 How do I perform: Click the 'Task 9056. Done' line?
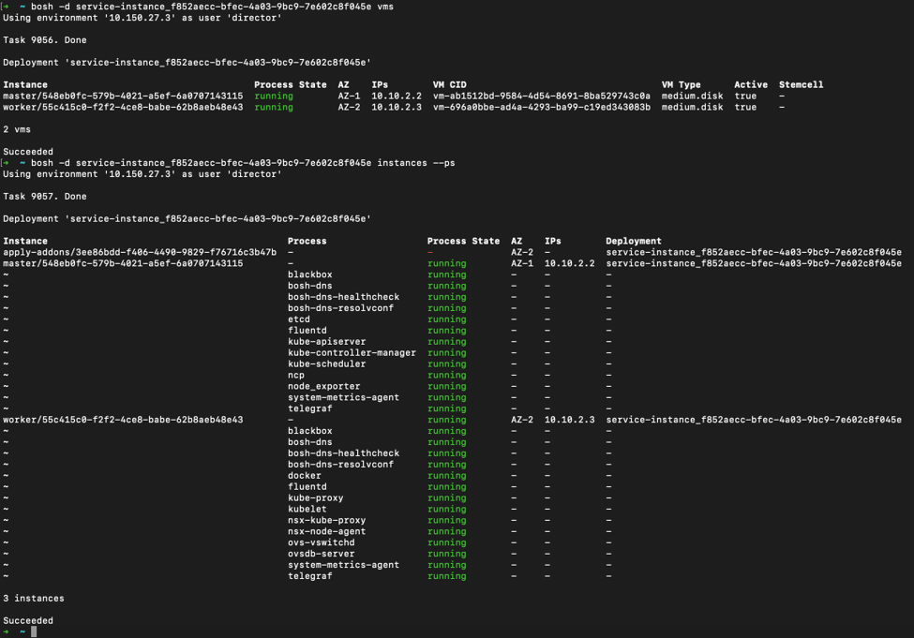45,40
